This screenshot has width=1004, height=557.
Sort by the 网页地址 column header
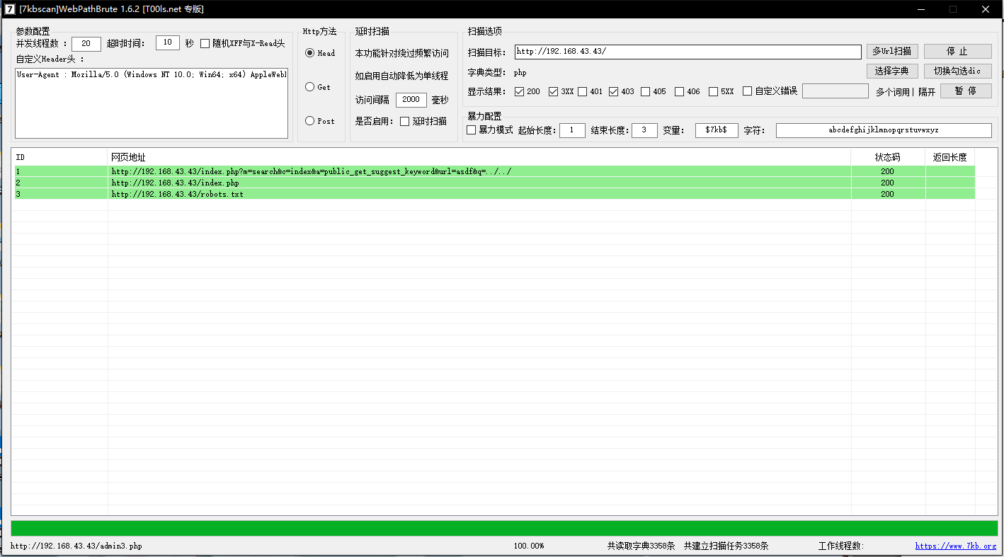[x=479, y=157]
